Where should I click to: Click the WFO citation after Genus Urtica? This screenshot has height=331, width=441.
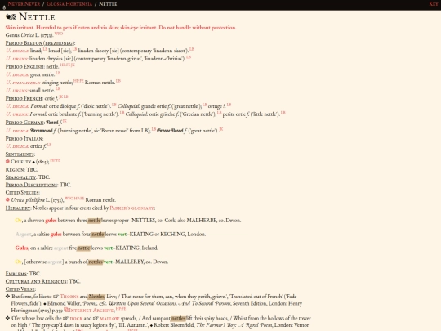coord(59,34)
